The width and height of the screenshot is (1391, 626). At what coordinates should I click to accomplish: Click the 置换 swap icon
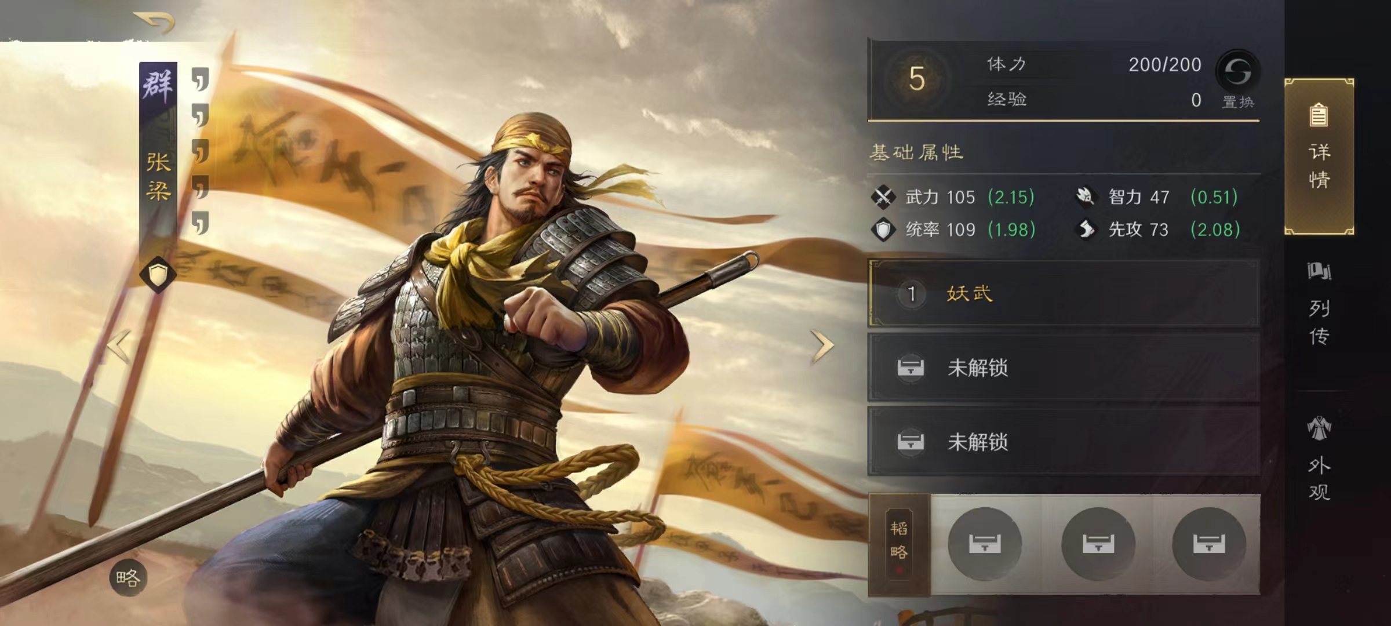tap(1237, 72)
